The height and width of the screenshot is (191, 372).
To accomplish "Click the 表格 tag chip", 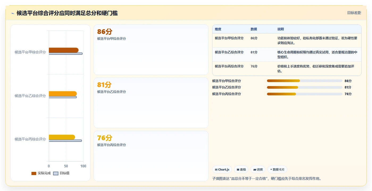I will (x=241, y=169).
